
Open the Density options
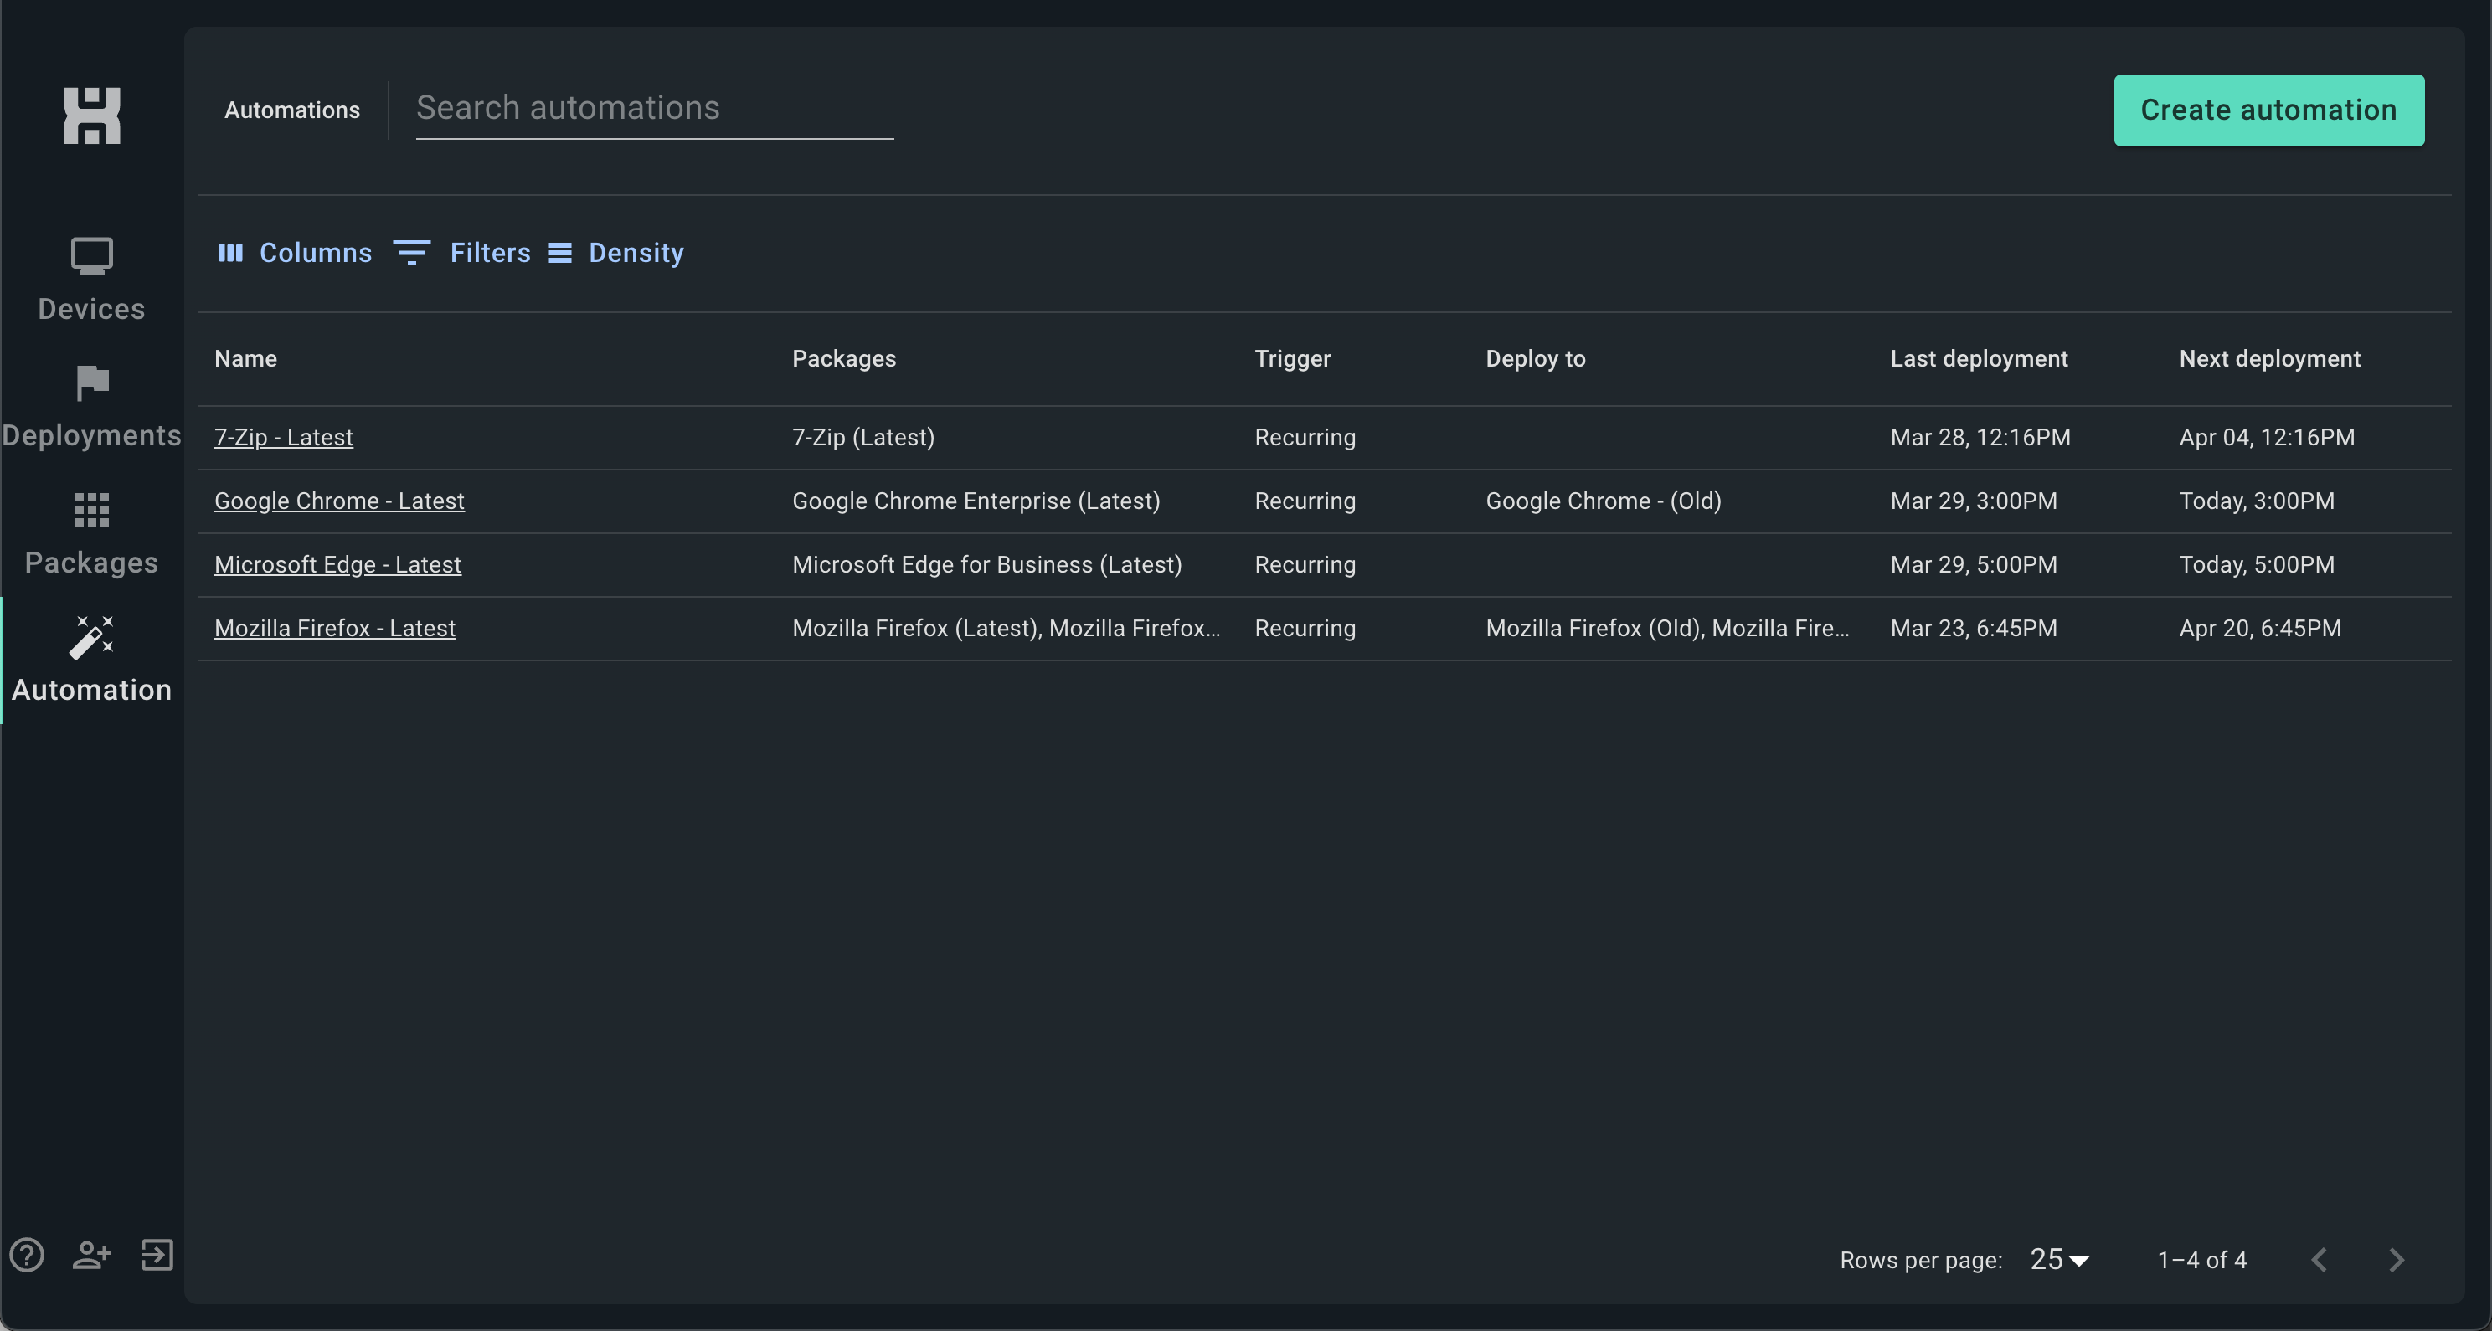tap(616, 253)
